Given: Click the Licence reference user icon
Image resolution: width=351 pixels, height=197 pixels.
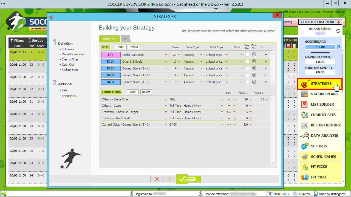Looking at the screenshot, I should coord(201,194).
